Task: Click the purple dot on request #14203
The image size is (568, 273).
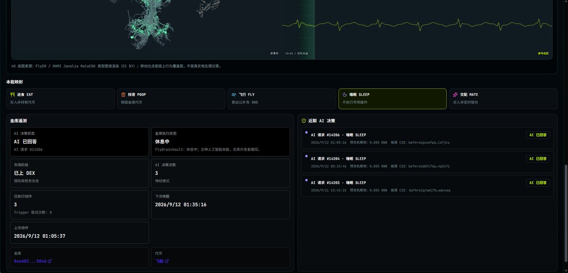Action: click(x=306, y=180)
